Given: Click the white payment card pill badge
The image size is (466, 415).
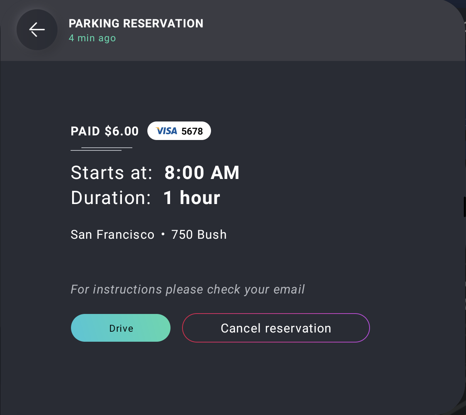Looking at the screenshot, I should pos(179,131).
